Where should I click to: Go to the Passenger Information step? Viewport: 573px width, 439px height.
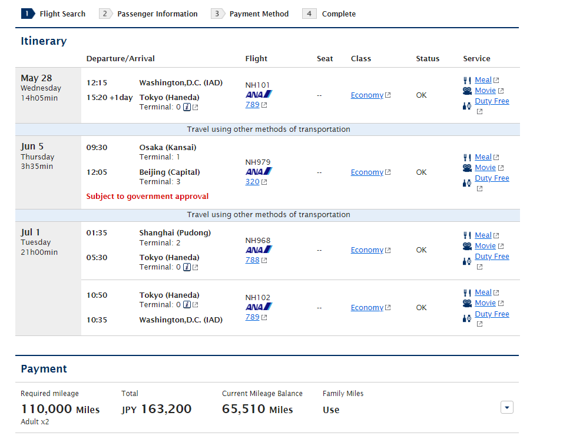(x=157, y=14)
